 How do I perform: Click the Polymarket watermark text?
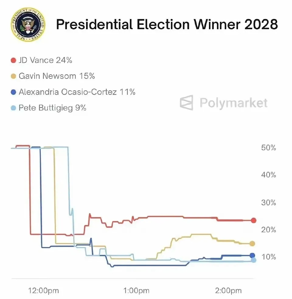[234, 103]
